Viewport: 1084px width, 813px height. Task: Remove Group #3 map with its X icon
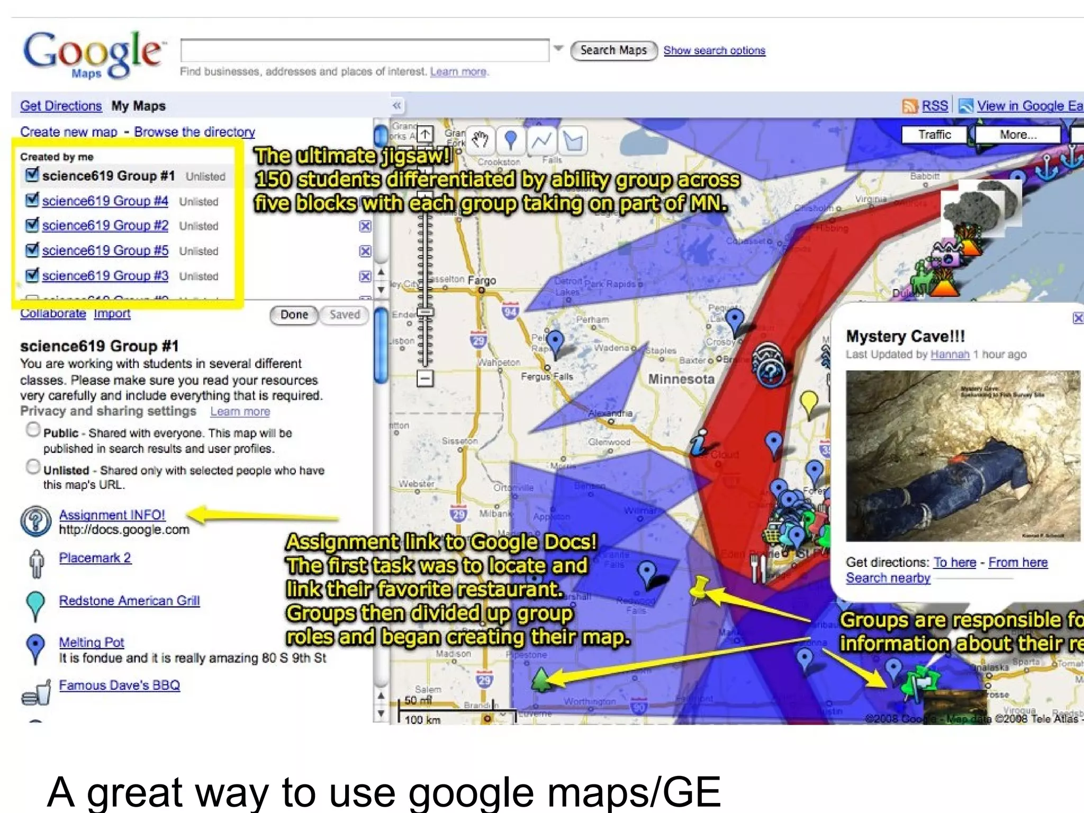[365, 276]
